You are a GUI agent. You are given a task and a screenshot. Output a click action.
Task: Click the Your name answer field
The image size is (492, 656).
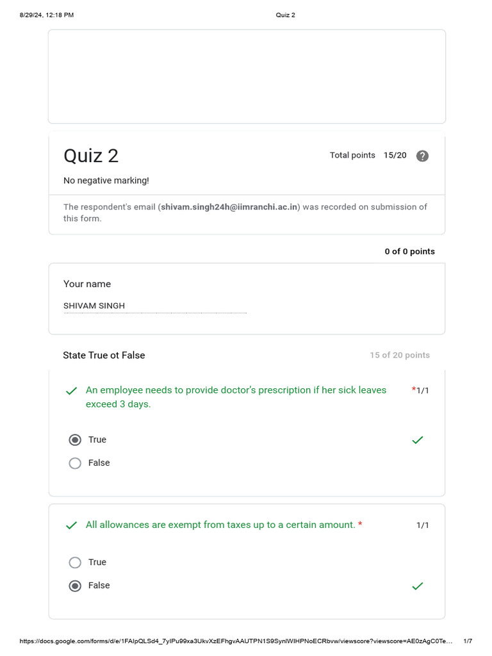coord(154,306)
